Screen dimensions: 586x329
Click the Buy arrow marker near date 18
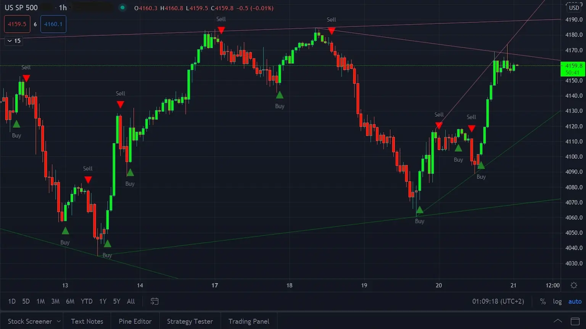pyautogui.click(x=280, y=95)
